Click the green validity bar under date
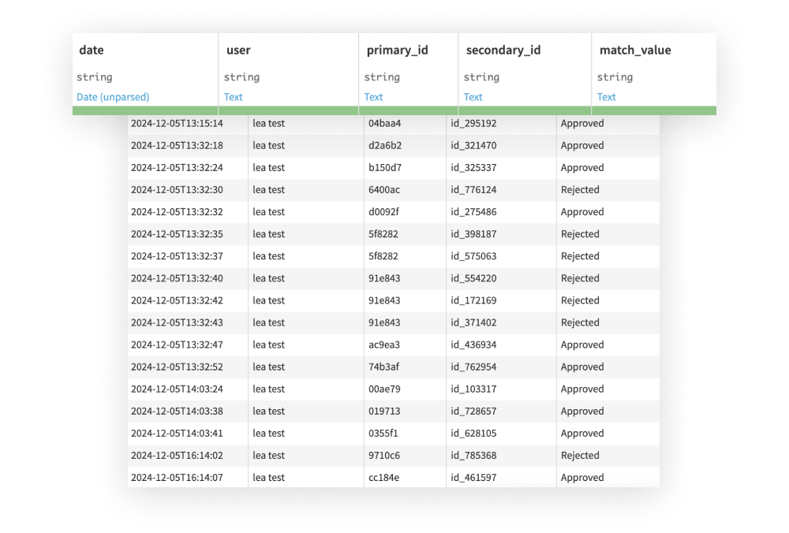The height and width of the screenshot is (533, 789). (145, 110)
